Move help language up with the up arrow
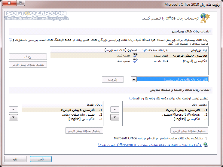This screenshot has width=223, height=167. (x=14, y=109)
